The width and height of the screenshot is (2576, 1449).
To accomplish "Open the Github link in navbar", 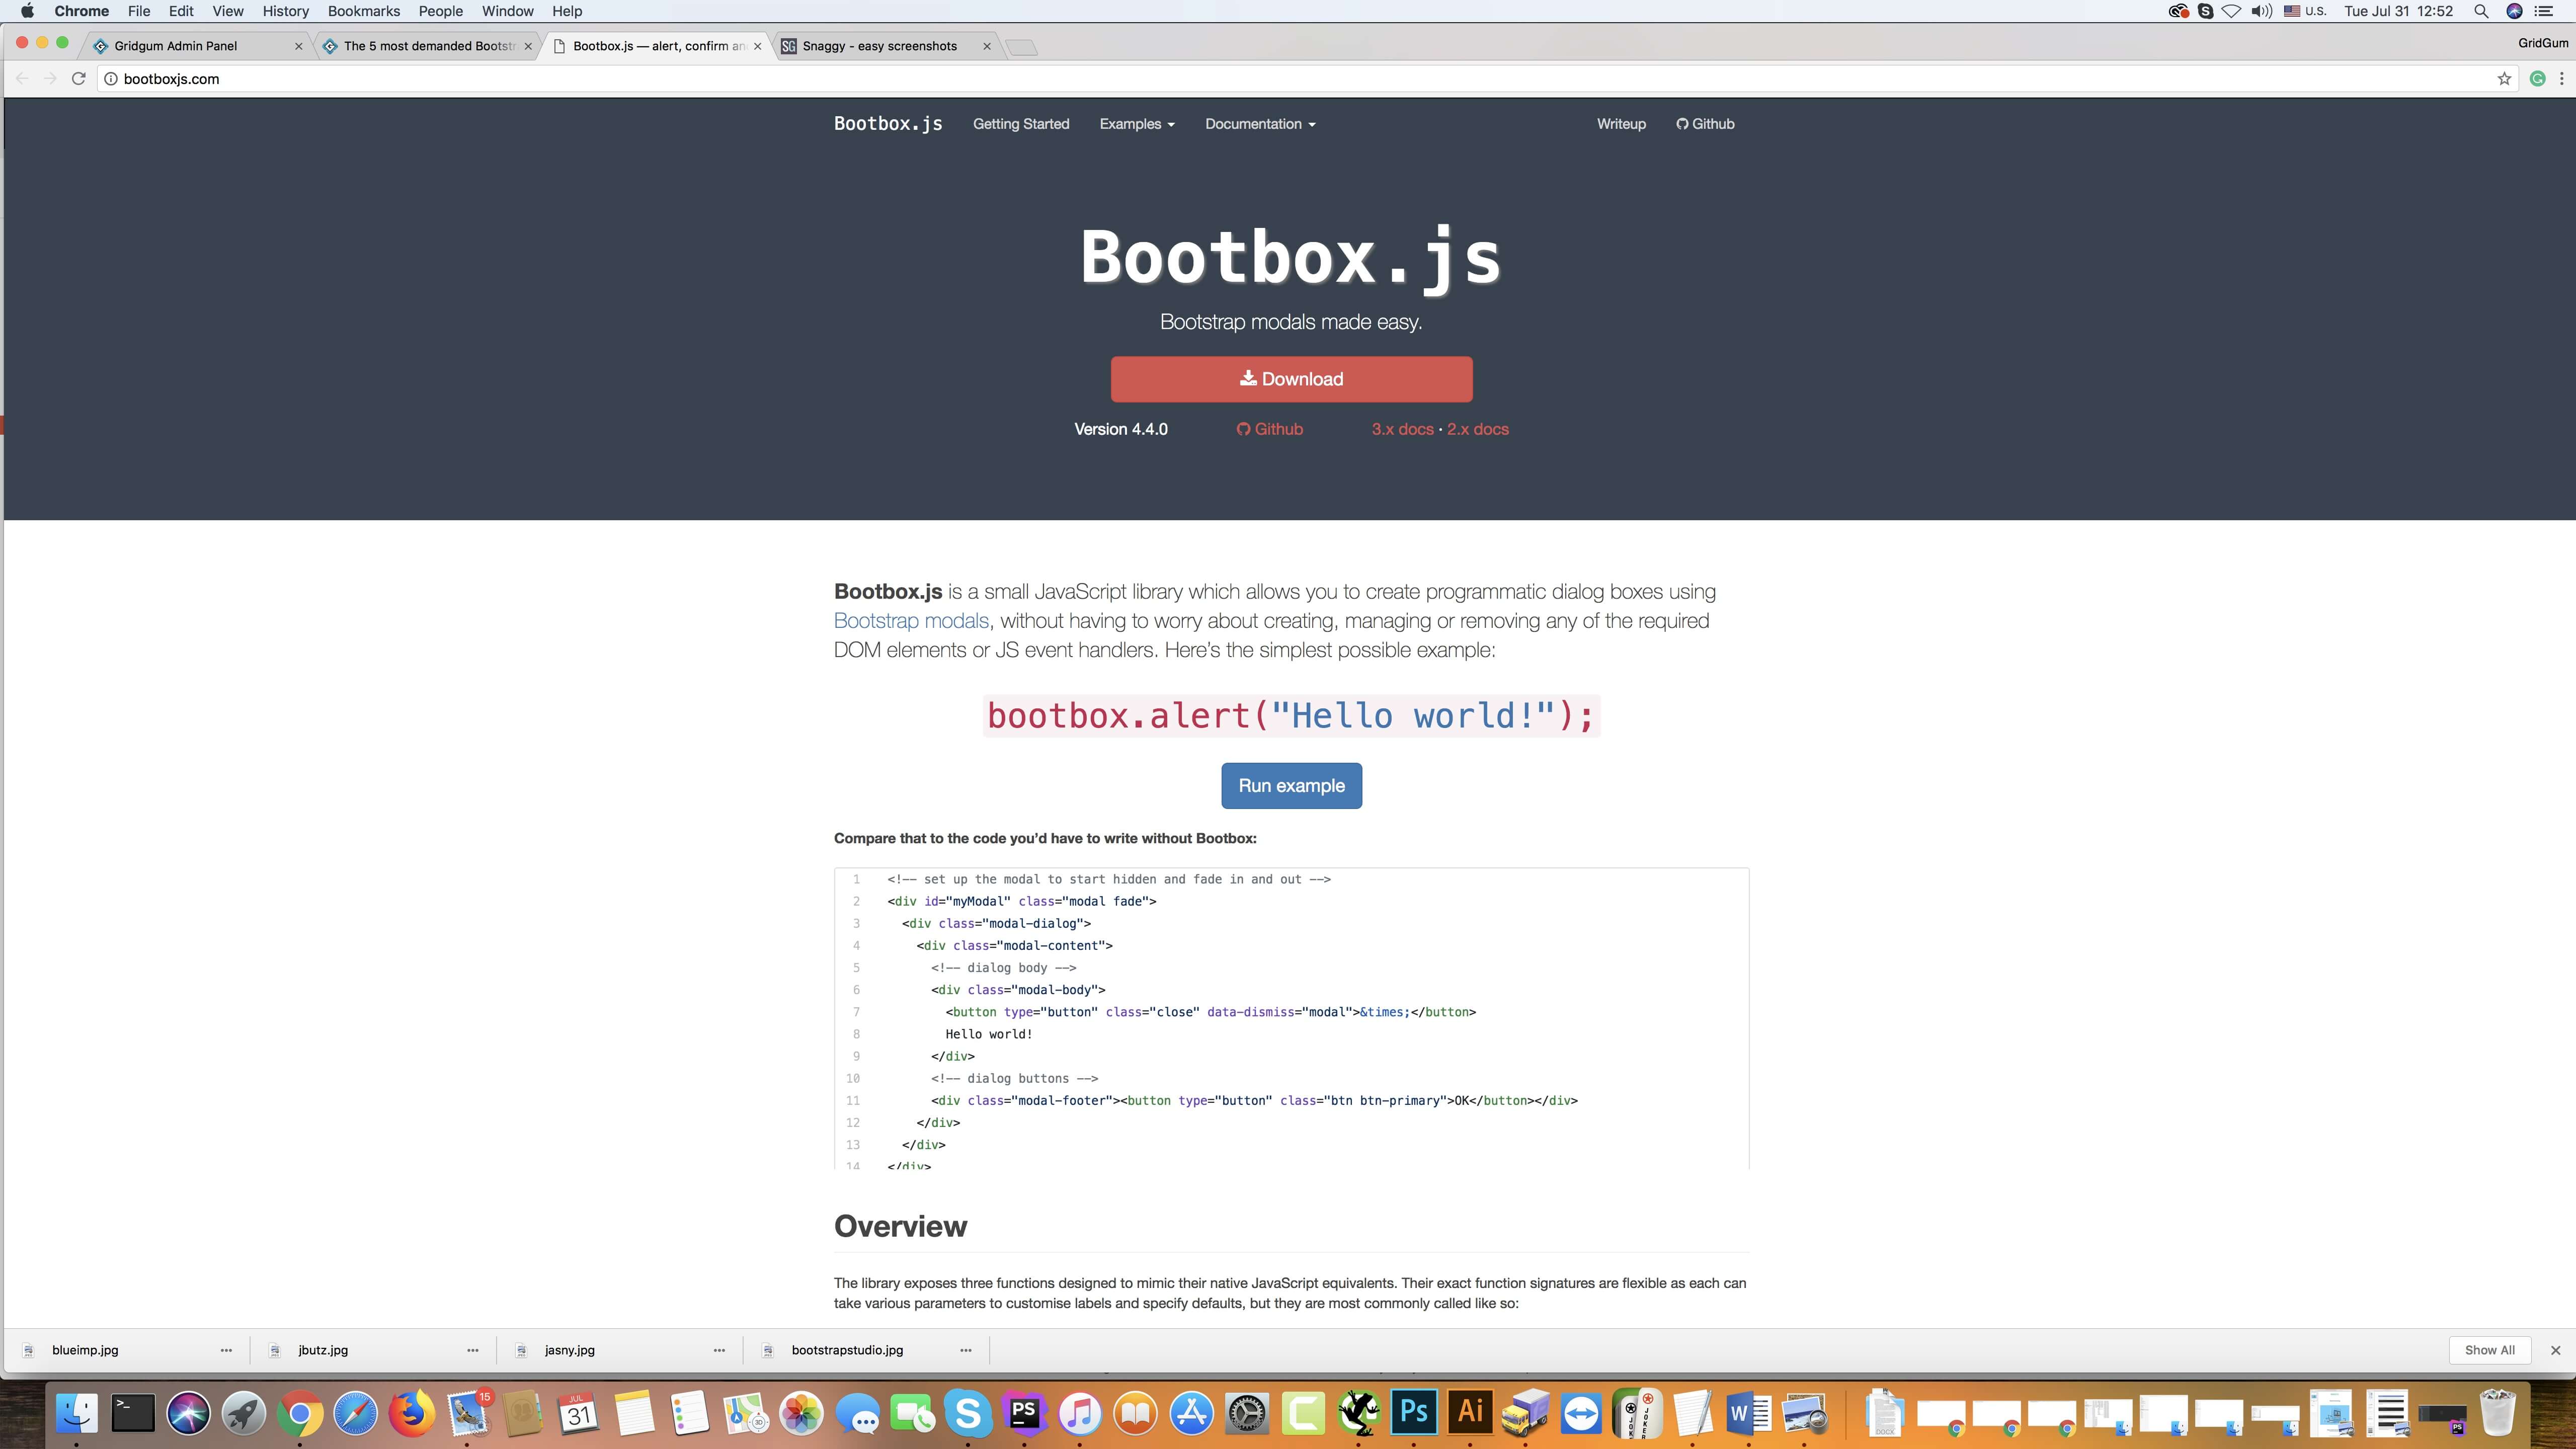I will coord(1705,124).
